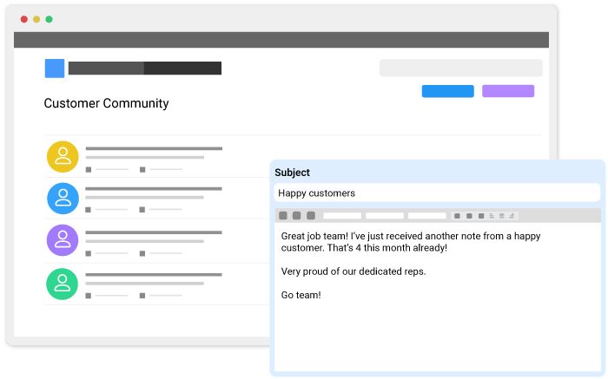Click the green user avatar icon
Image resolution: width=608 pixels, height=379 pixels.
pyautogui.click(x=62, y=284)
